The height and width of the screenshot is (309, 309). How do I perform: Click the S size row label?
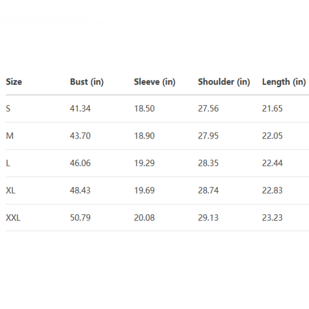[8, 109]
